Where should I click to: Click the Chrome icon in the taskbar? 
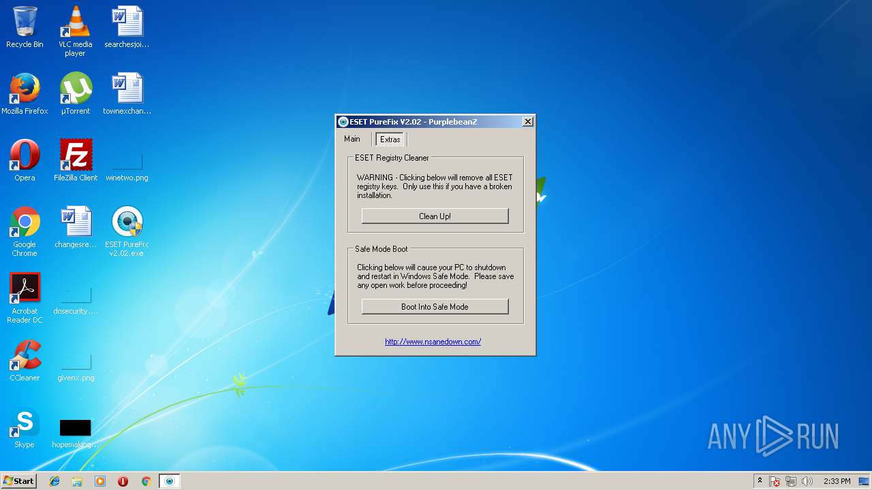click(x=146, y=481)
